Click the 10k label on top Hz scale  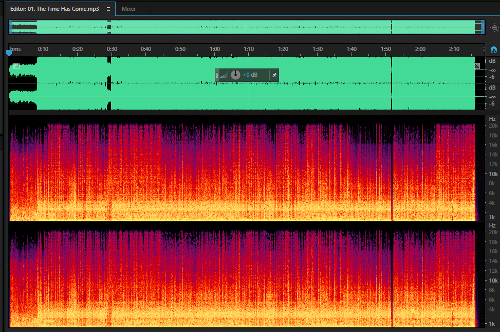(x=493, y=174)
